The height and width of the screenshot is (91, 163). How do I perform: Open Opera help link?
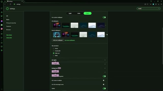pyautogui.click(x=9, y=38)
